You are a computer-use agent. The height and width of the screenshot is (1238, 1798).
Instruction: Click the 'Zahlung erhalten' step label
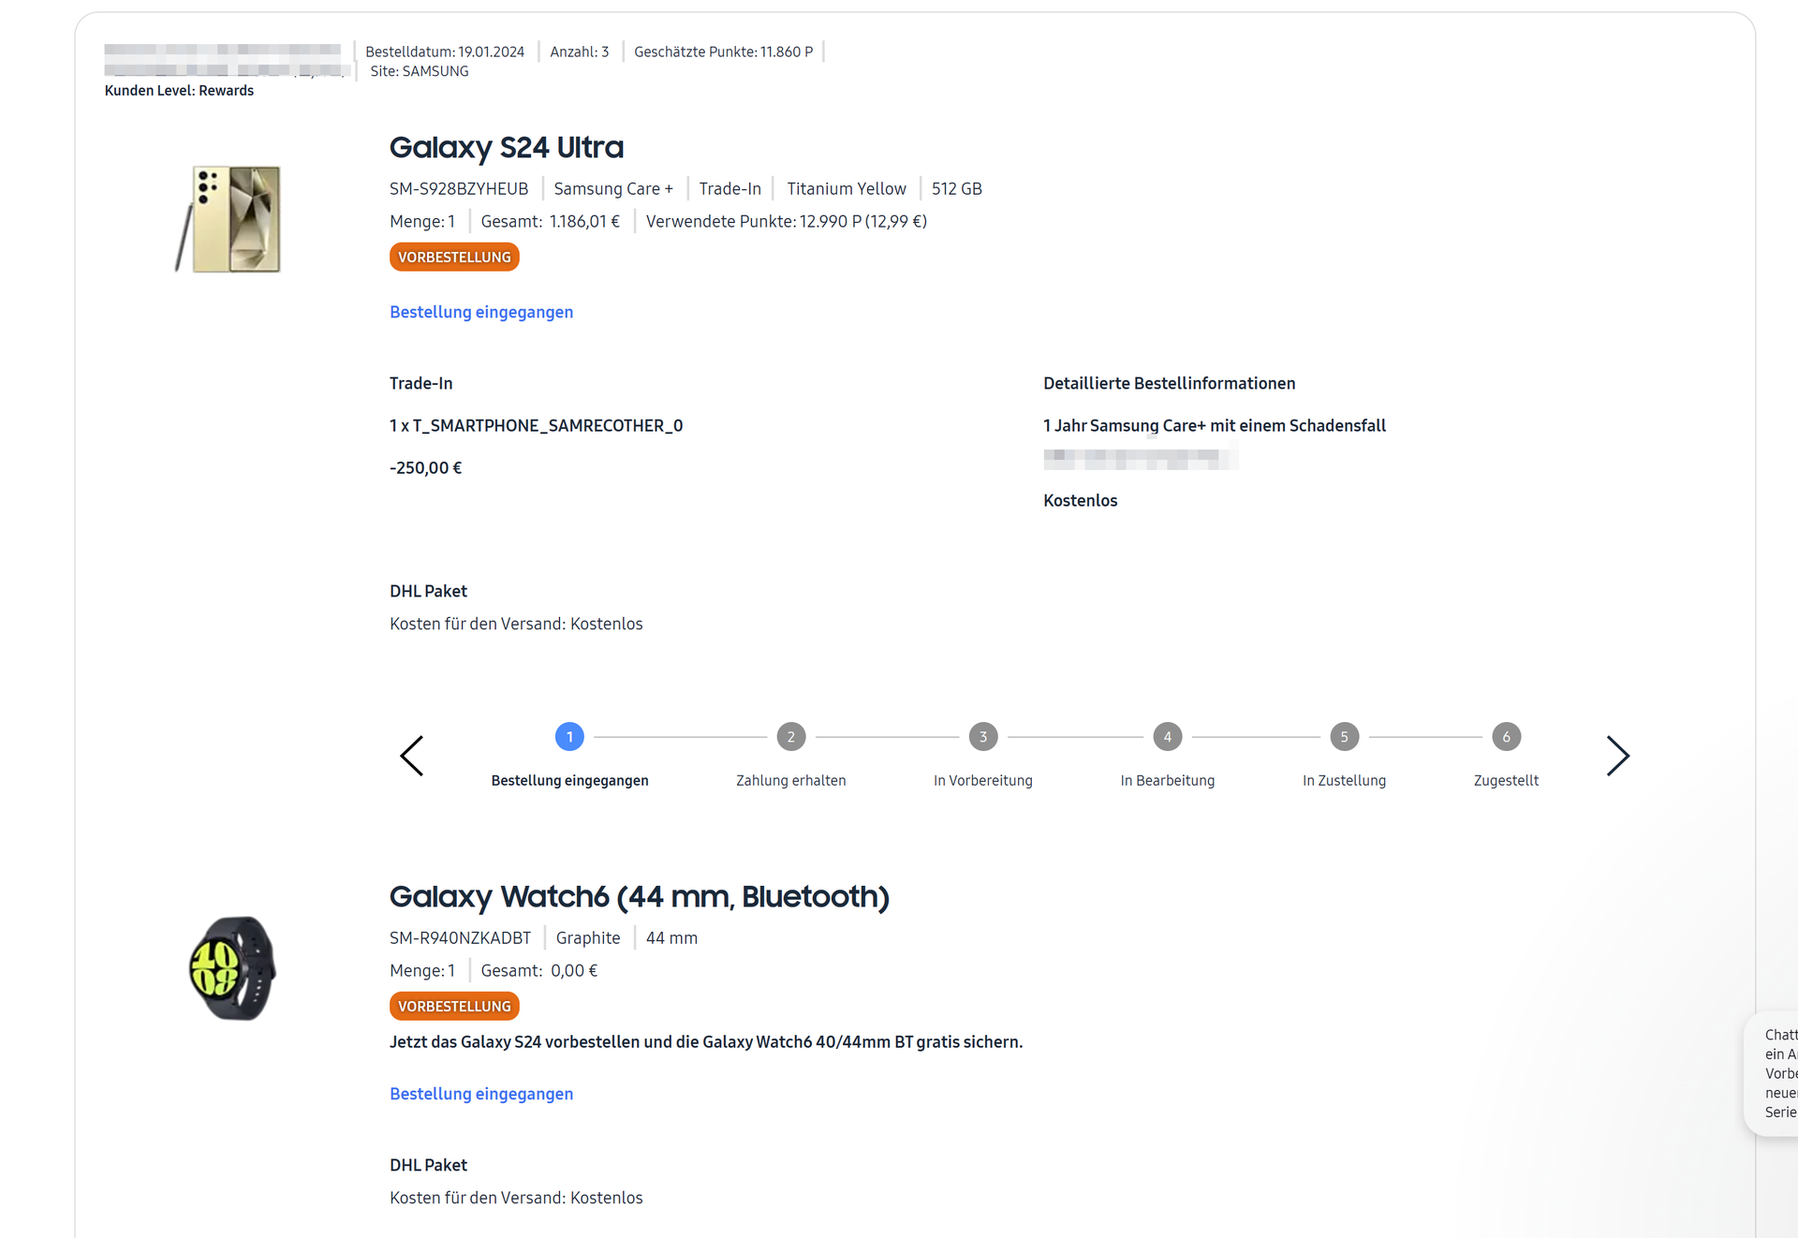pos(790,780)
